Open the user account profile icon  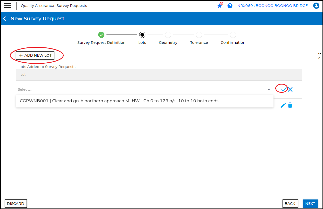pos(316,6)
